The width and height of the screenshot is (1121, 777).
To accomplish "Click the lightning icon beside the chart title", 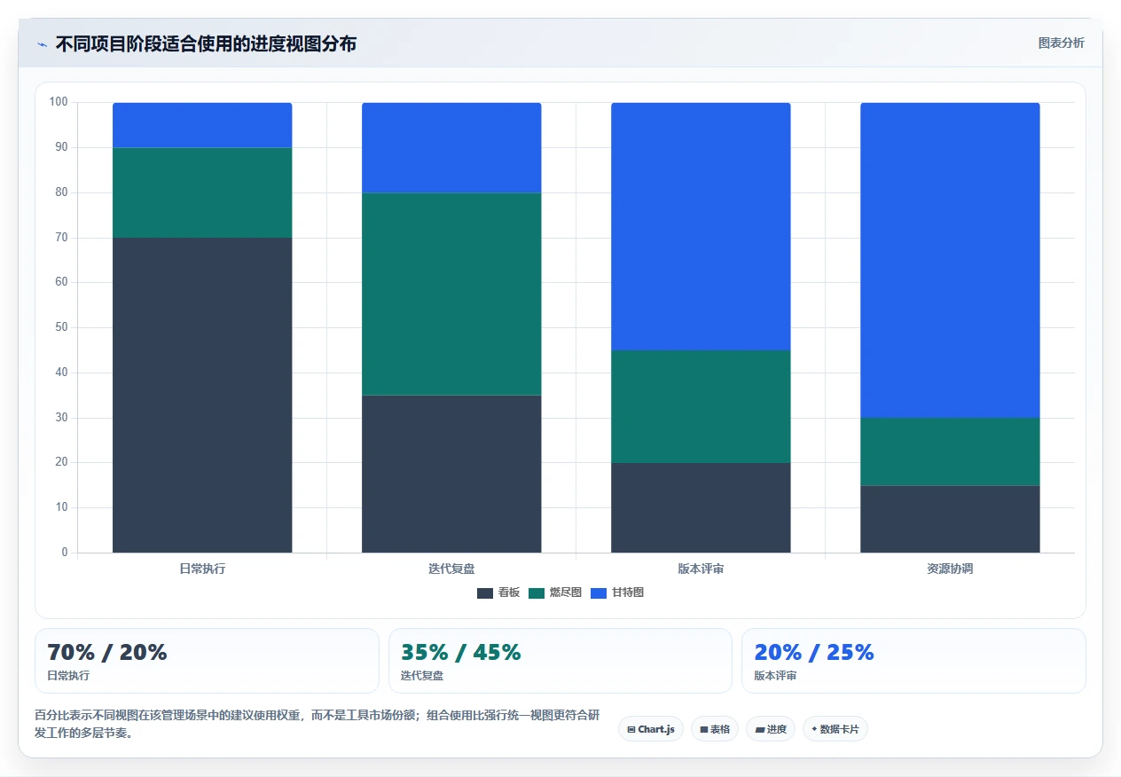I will (42, 44).
